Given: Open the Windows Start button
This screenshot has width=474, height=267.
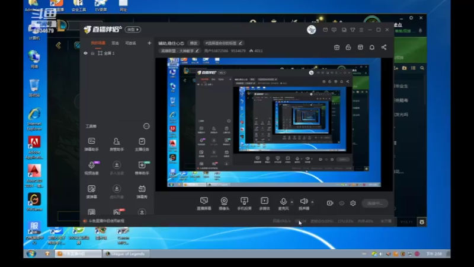Looking at the screenshot, I should 31,254.
